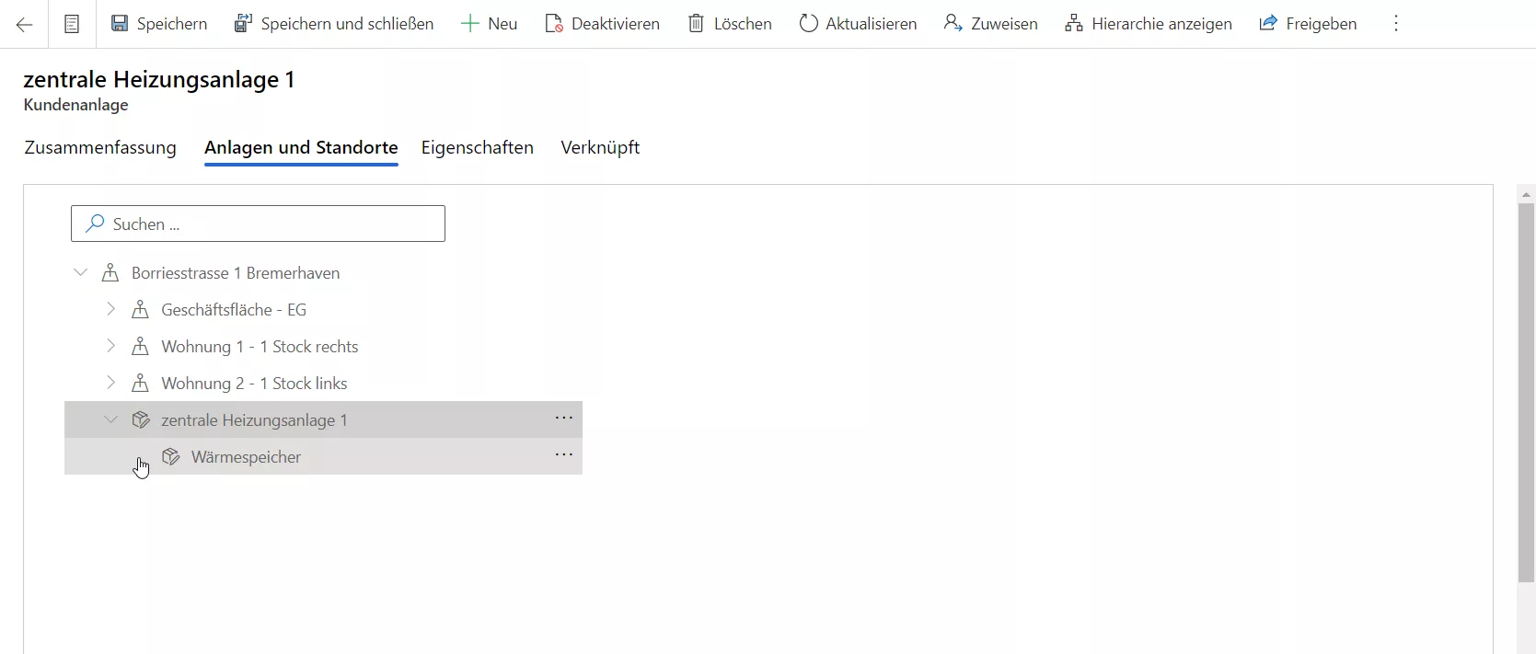The image size is (1536, 654).
Task: Click the back arrow icon
Action: coord(25,24)
